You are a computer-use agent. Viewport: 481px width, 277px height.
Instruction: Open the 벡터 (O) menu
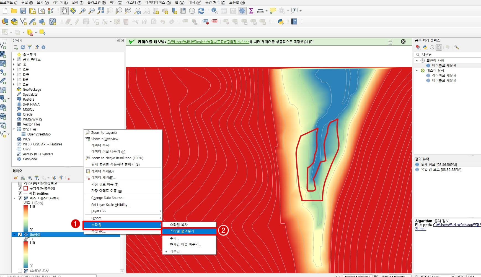click(x=116, y=2)
